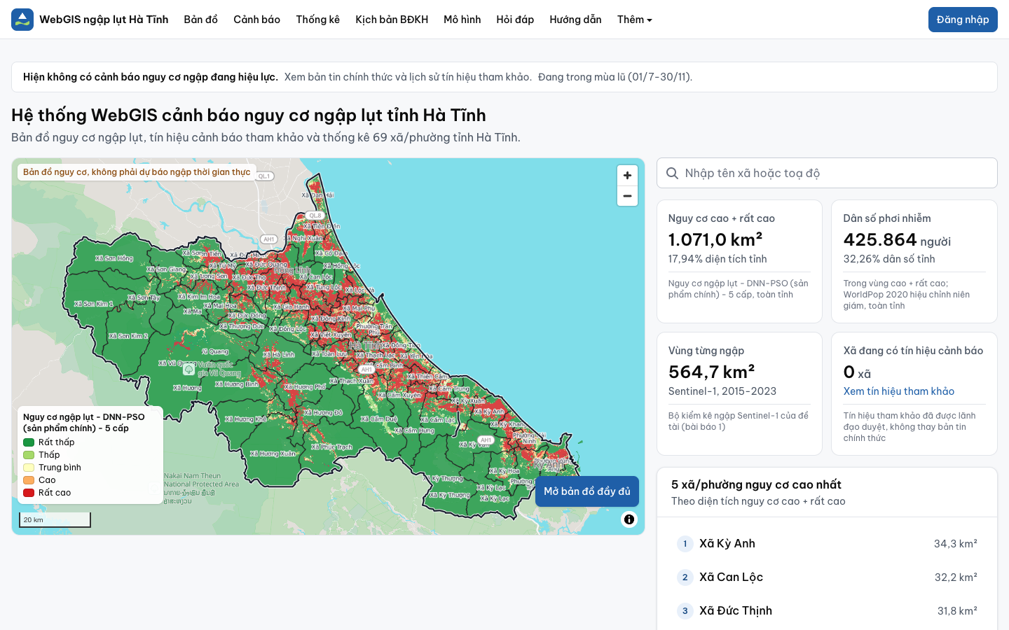
Task: Click Xã Sơn Hồng label on the map
Action: 114,258
